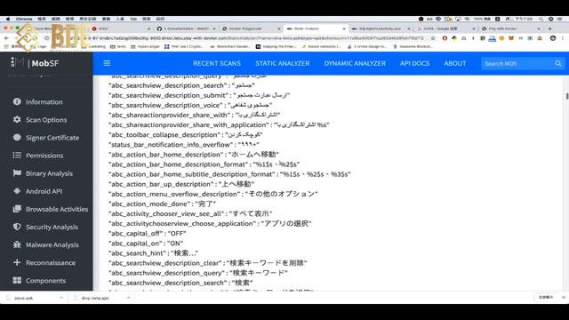The height and width of the screenshot is (320, 569).
Task: Open Malware Analysis bug section
Action: [x=46, y=244]
